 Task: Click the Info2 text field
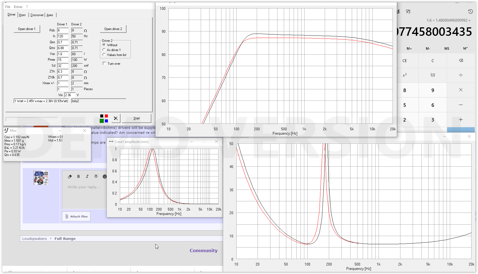(99, 101)
